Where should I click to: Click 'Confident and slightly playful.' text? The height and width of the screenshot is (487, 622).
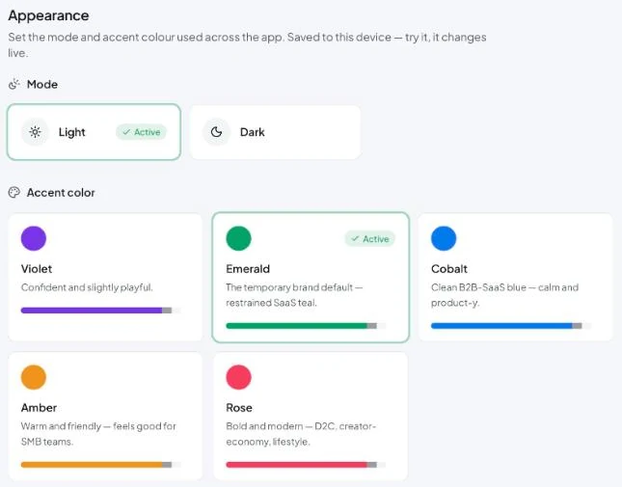(87, 287)
